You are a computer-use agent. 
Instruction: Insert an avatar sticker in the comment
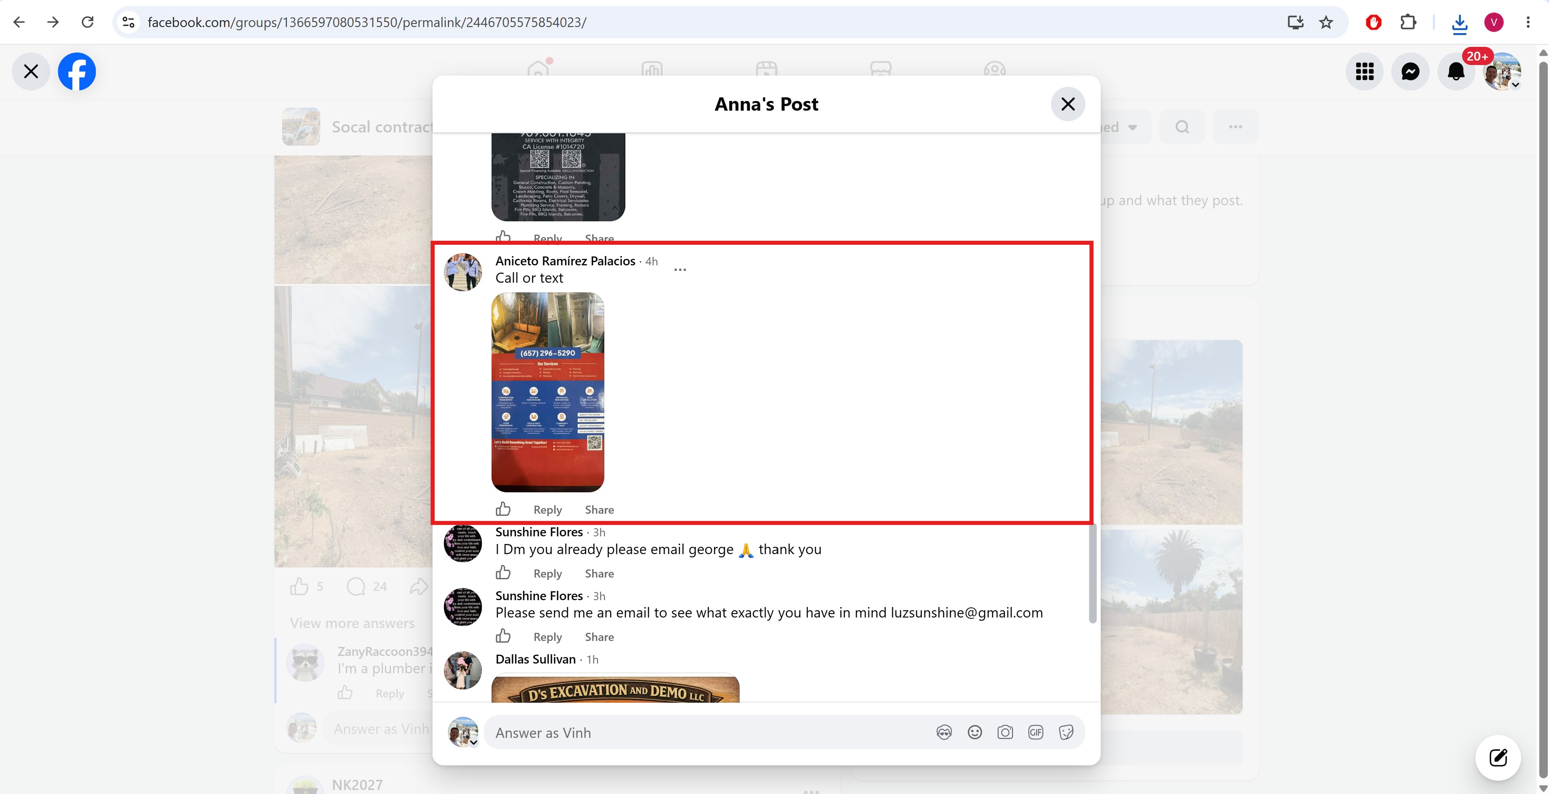944,732
